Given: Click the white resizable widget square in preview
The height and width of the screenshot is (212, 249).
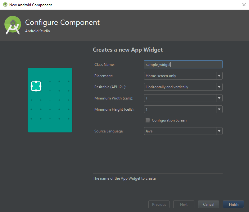Looking at the screenshot, I should click(36, 86).
